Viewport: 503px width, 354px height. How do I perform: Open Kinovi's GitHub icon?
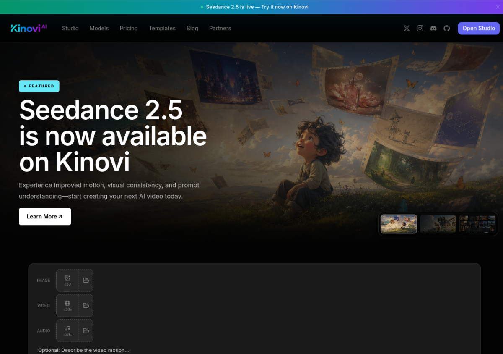point(447,29)
